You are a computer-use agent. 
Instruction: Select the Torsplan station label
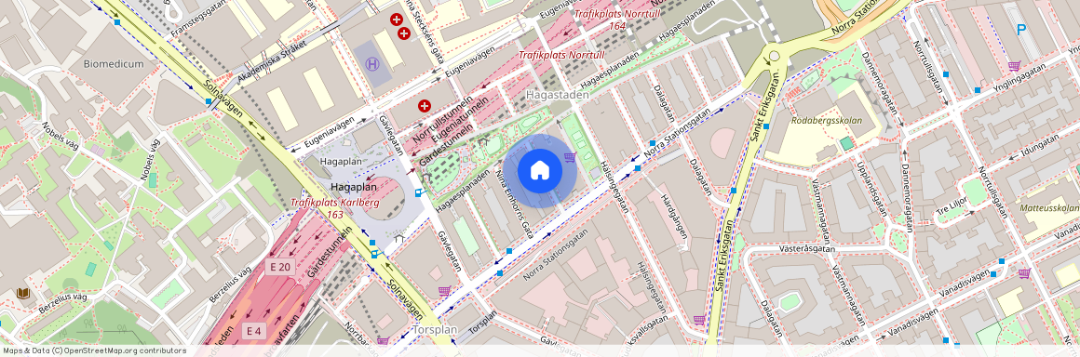coord(436,330)
